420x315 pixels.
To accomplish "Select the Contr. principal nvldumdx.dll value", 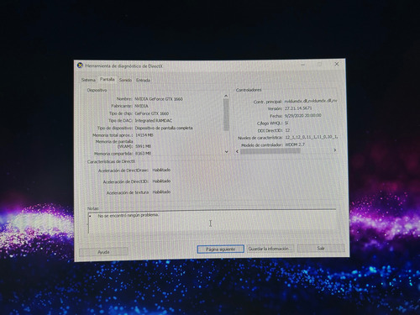I will pos(311,101).
